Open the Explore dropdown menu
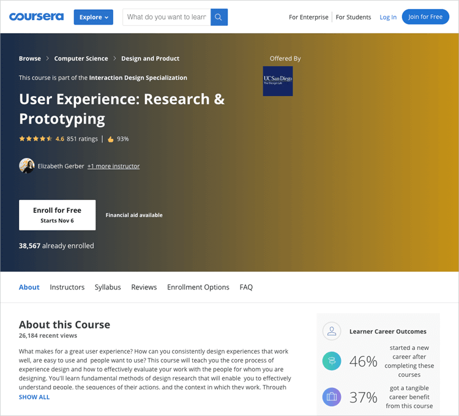The width and height of the screenshot is (459, 416). click(94, 17)
